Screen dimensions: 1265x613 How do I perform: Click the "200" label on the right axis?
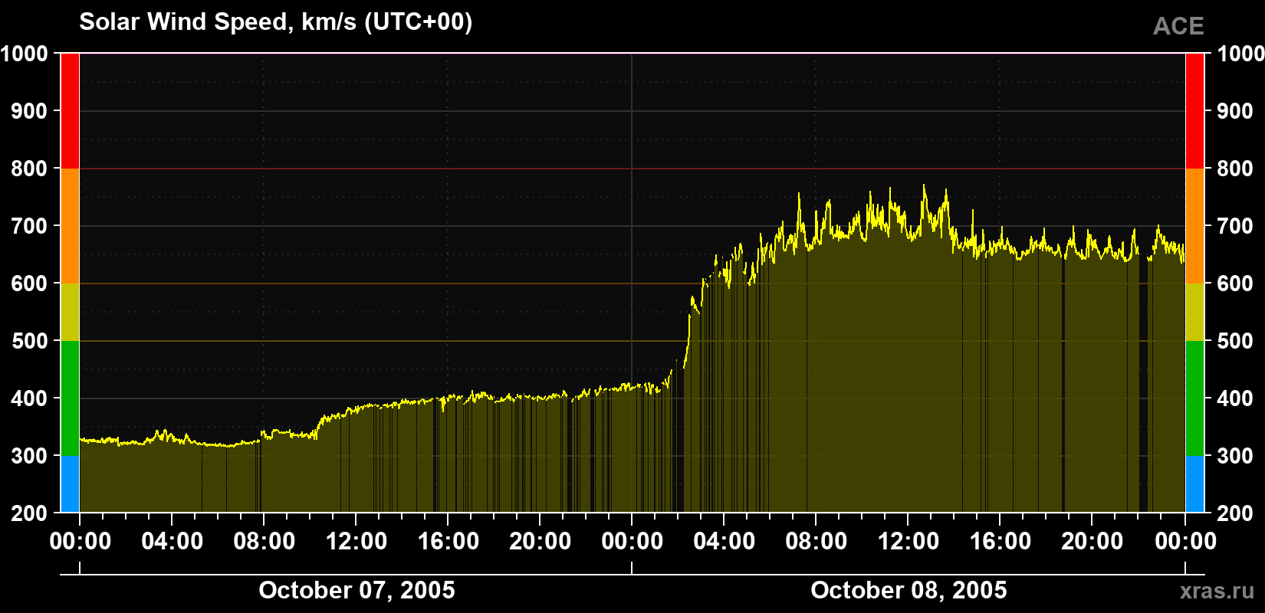(x=1235, y=513)
